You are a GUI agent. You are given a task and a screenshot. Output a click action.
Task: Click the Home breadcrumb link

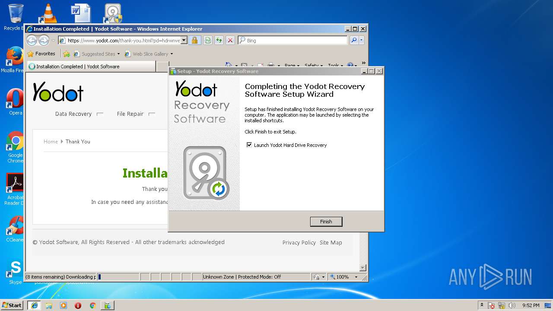[x=51, y=142]
